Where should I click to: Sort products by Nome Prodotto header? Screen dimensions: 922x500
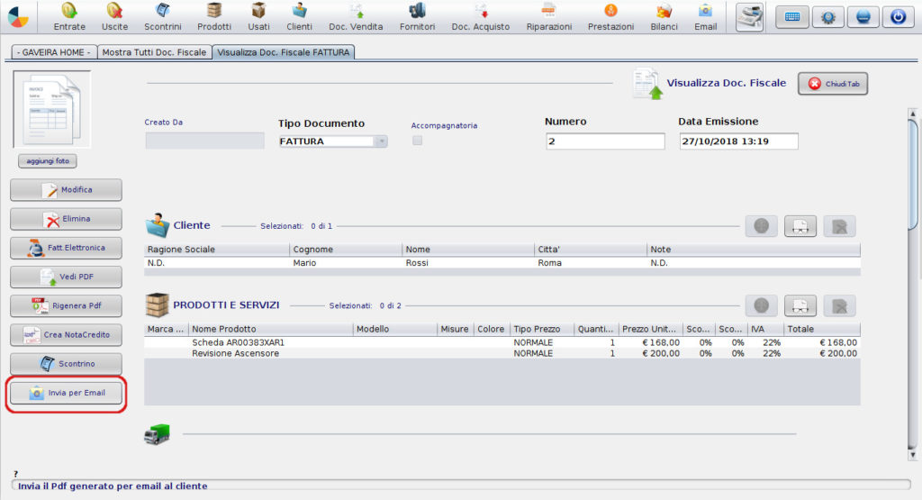pos(271,329)
